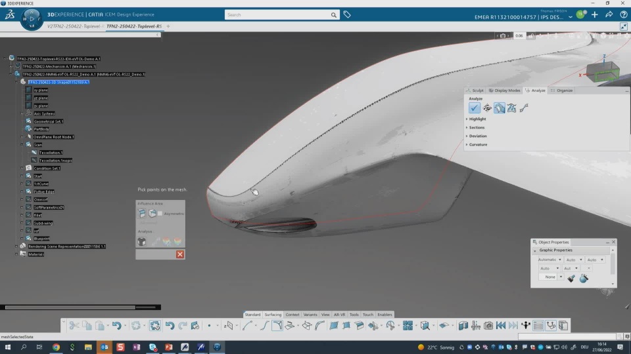Click the Redo arrow icon
Viewport: 631px width, 354px height.
(x=182, y=326)
